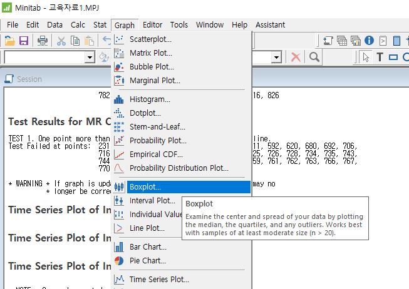The width and height of the screenshot is (409, 289).
Task: Choose Stem-and-Leaf menu entry
Action: (182, 126)
